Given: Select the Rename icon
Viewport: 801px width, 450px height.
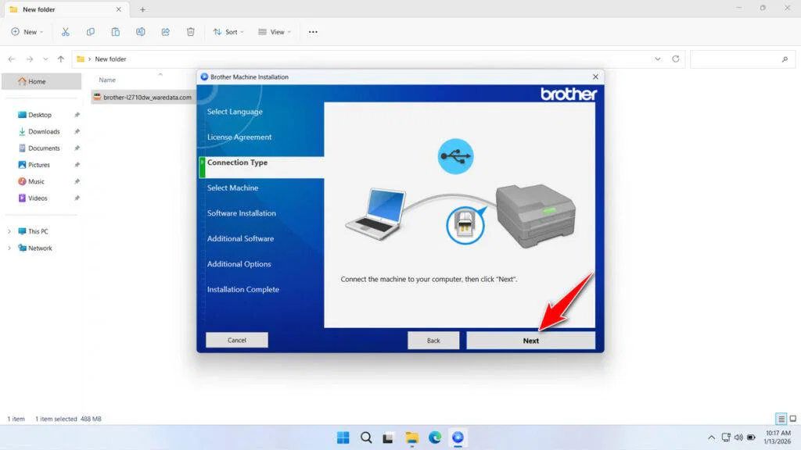Looking at the screenshot, I should [x=141, y=31].
